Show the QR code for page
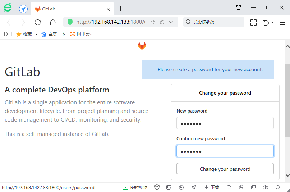 click(153, 22)
